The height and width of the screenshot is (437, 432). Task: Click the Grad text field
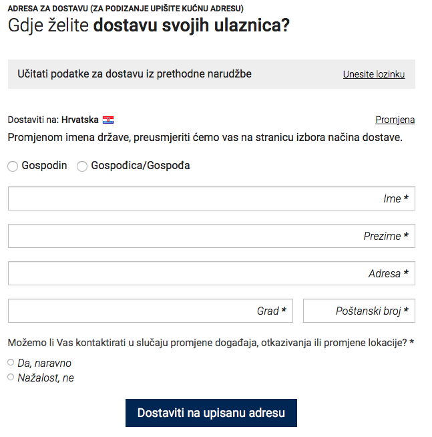point(150,311)
